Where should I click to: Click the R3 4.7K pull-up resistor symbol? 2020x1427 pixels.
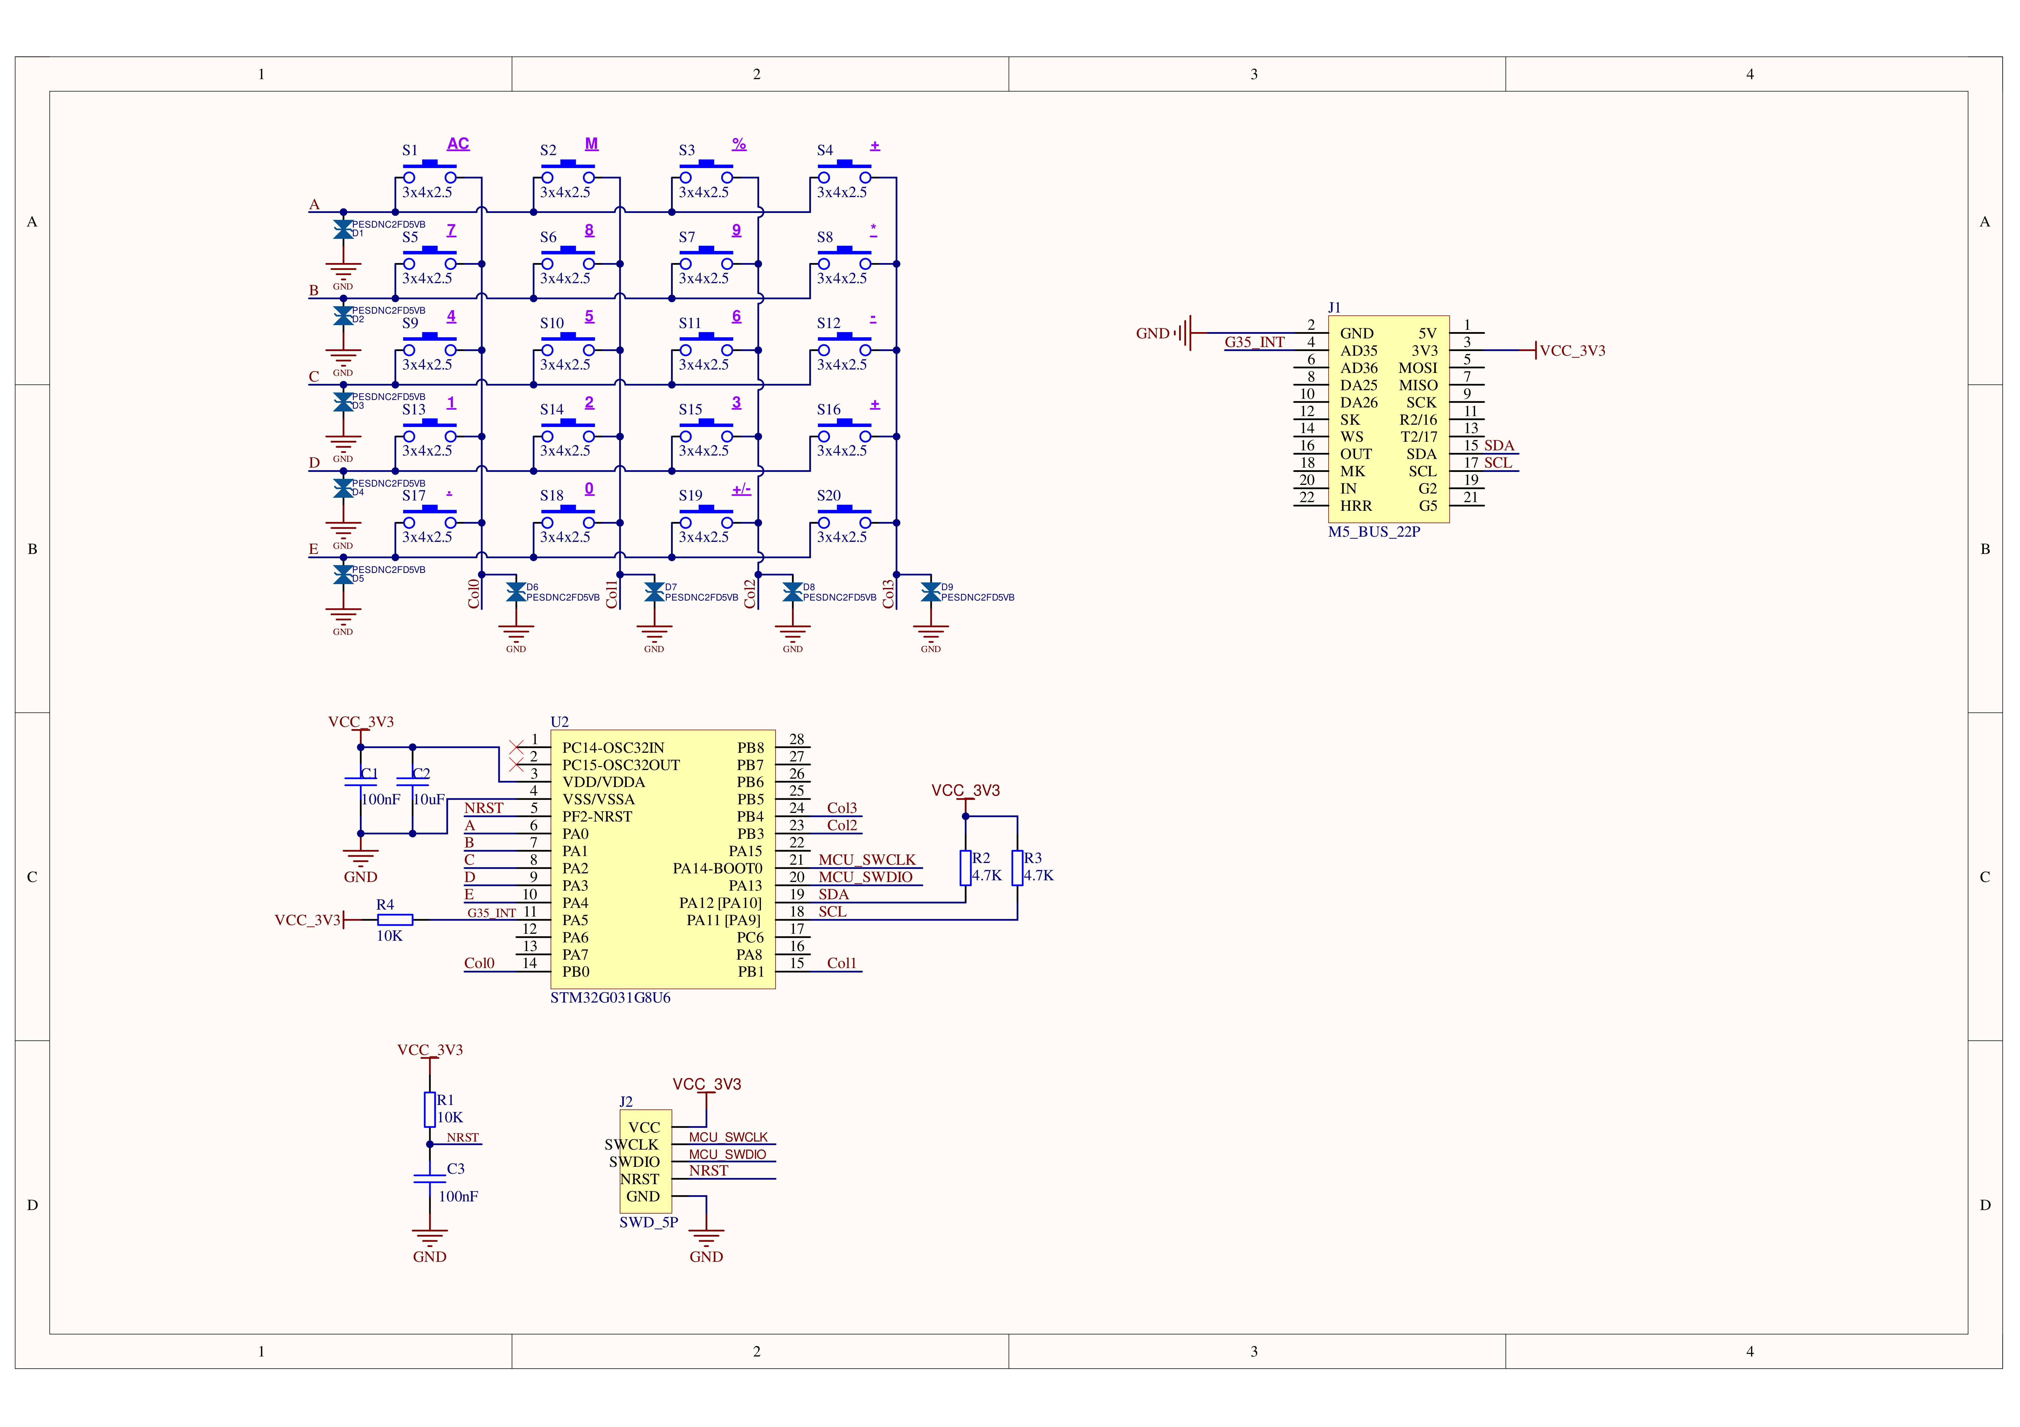(x=1017, y=868)
